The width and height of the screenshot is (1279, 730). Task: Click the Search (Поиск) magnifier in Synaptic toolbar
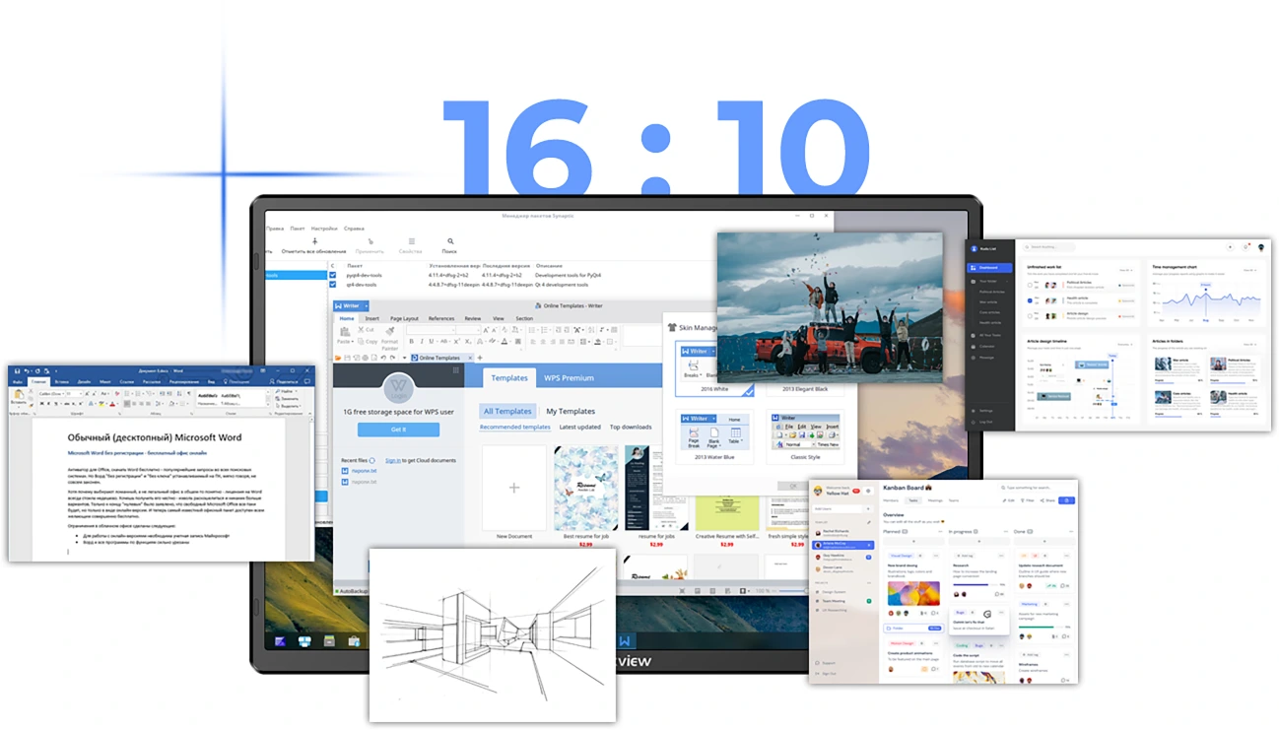tap(449, 240)
